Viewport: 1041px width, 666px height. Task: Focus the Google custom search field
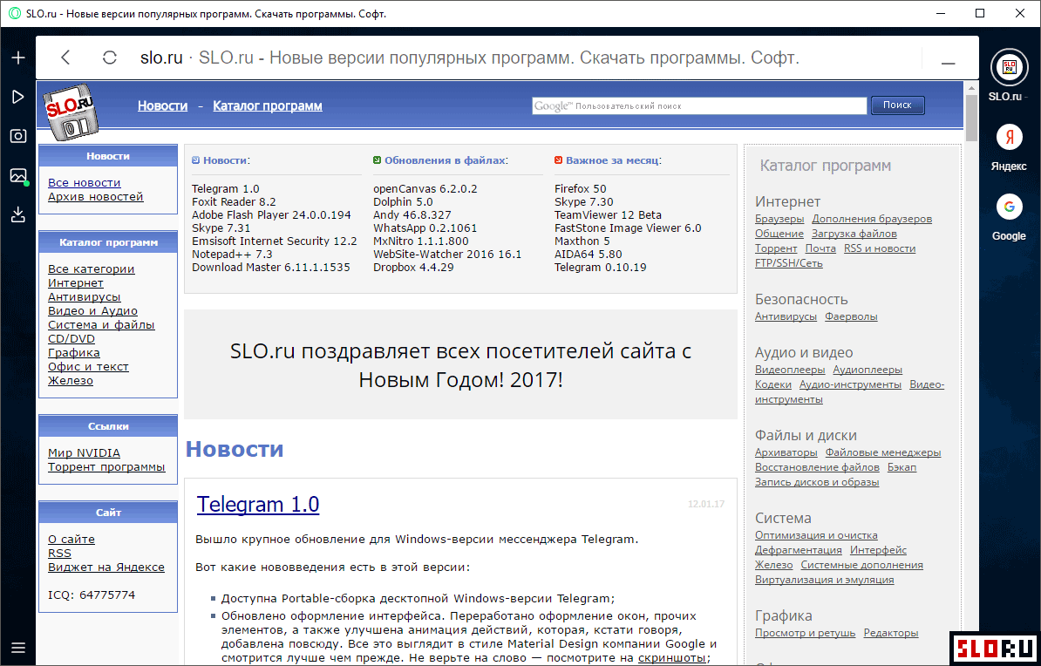point(699,105)
